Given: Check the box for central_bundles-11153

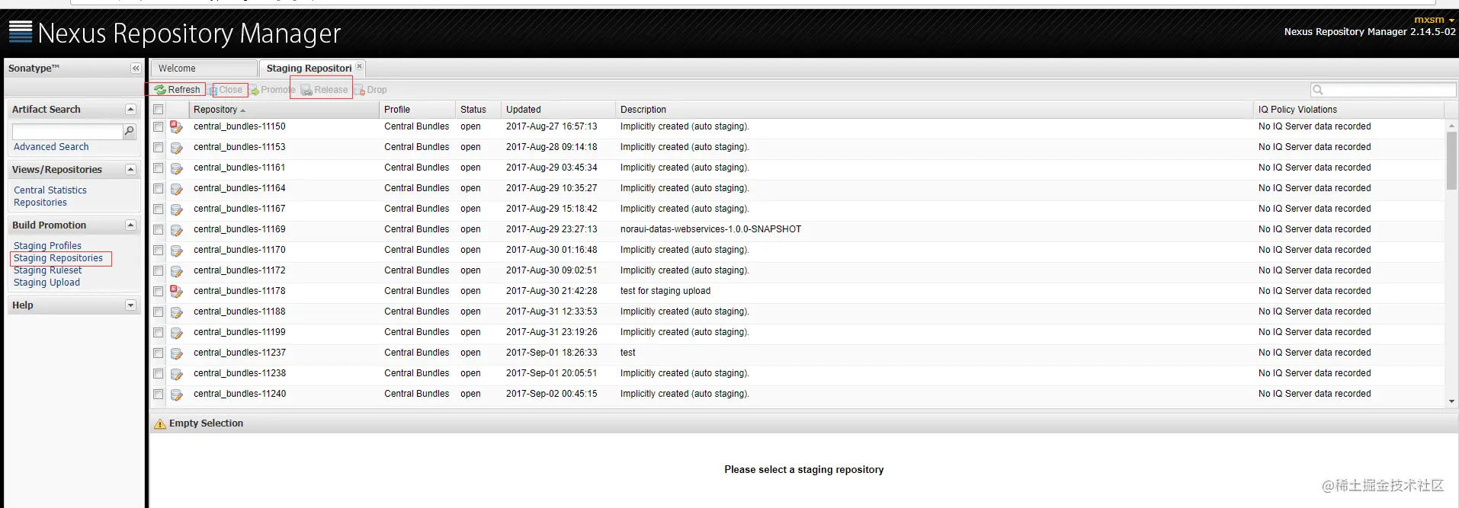Looking at the screenshot, I should point(159,148).
